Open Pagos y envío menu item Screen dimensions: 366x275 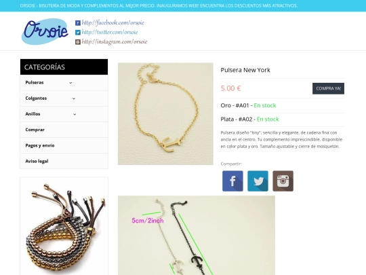[x=64, y=145]
